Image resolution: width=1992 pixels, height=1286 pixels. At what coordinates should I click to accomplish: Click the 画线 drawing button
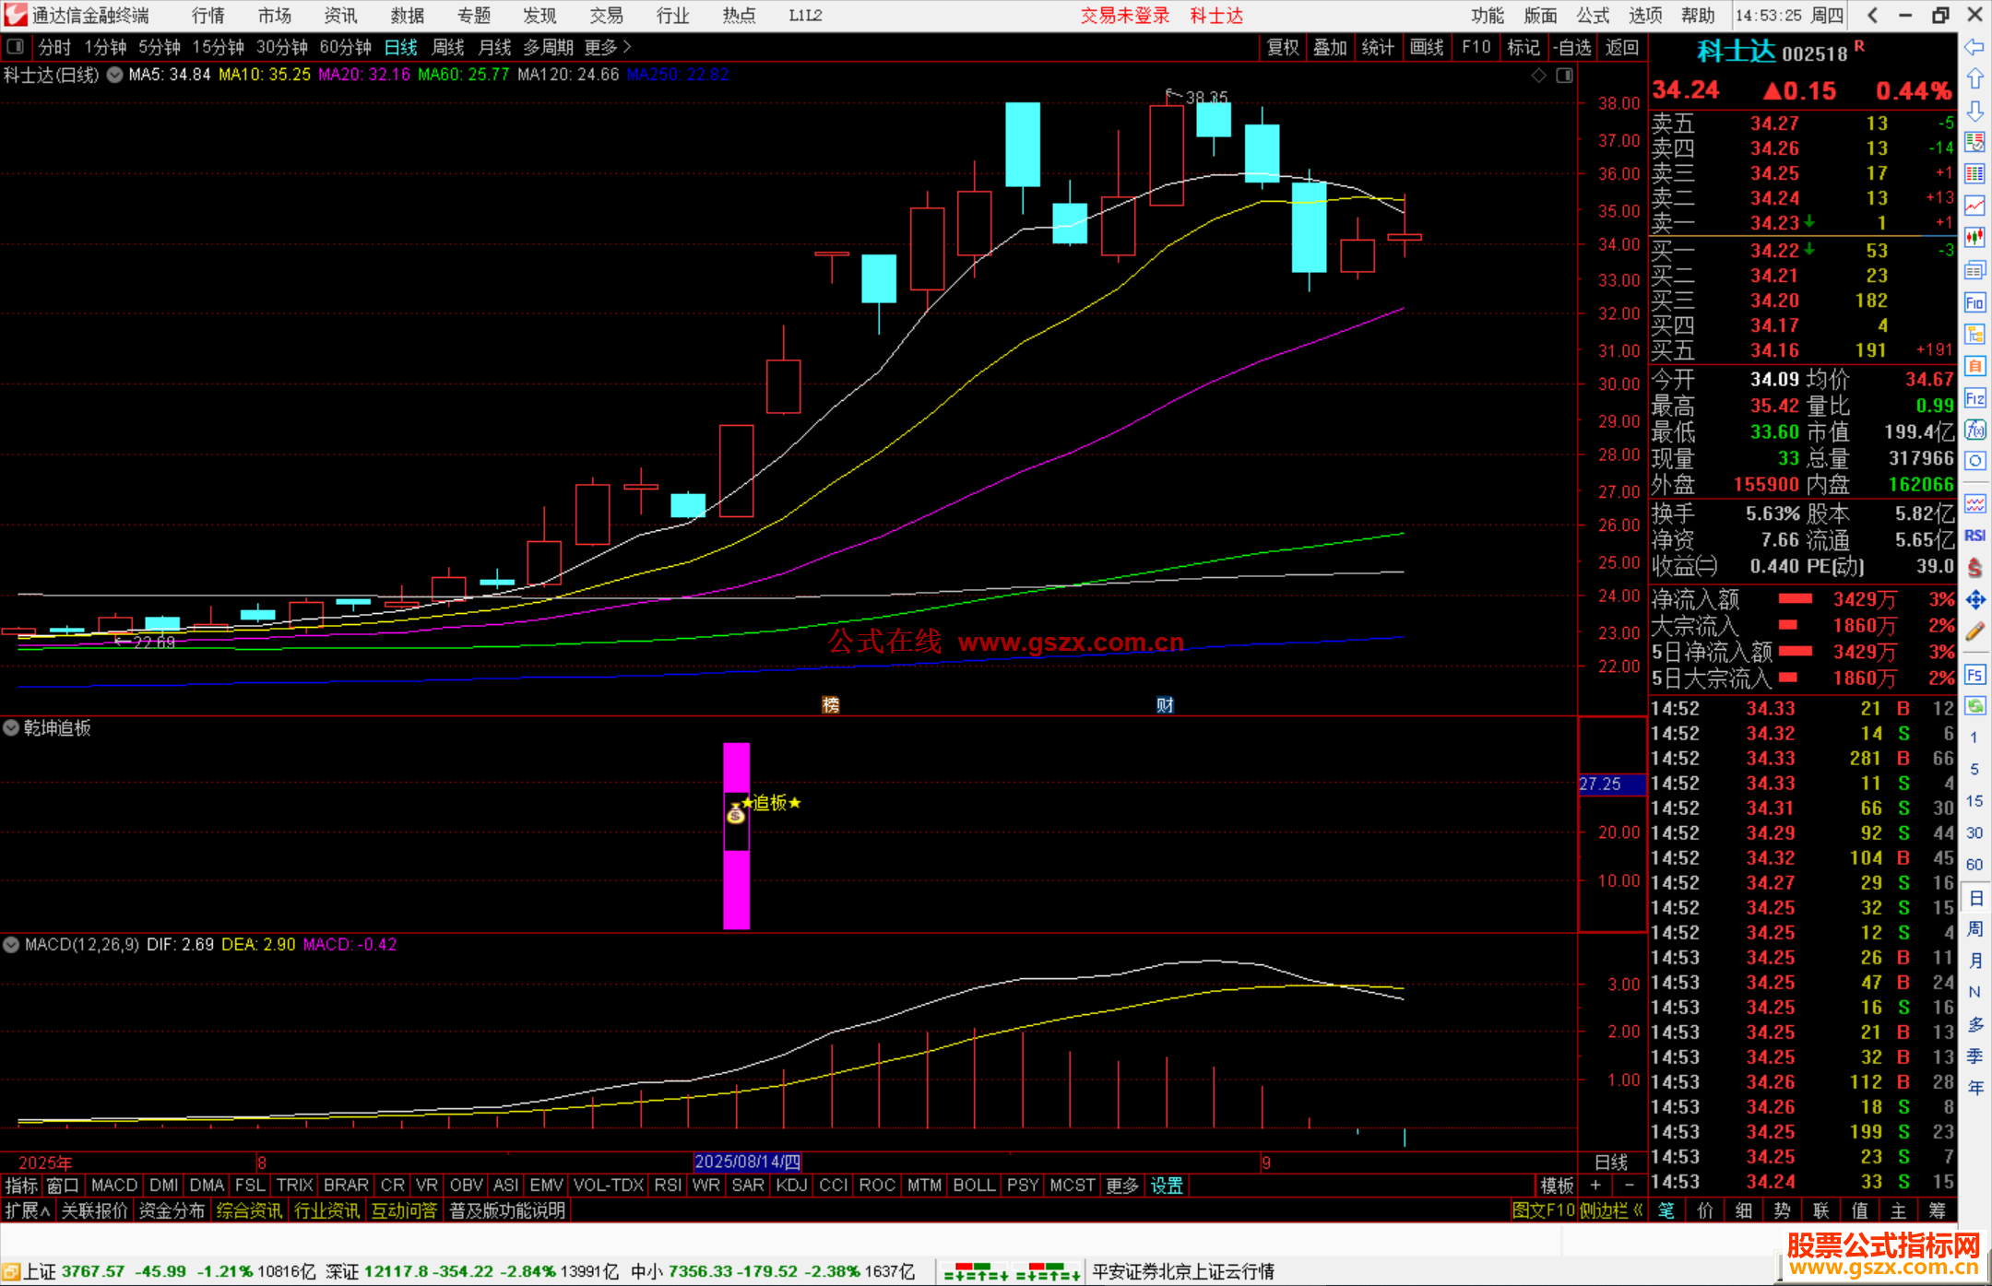click(x=1427, y=47)
